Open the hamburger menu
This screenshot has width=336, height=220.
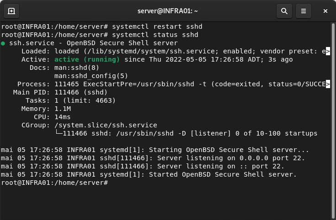tap(303, 10)
